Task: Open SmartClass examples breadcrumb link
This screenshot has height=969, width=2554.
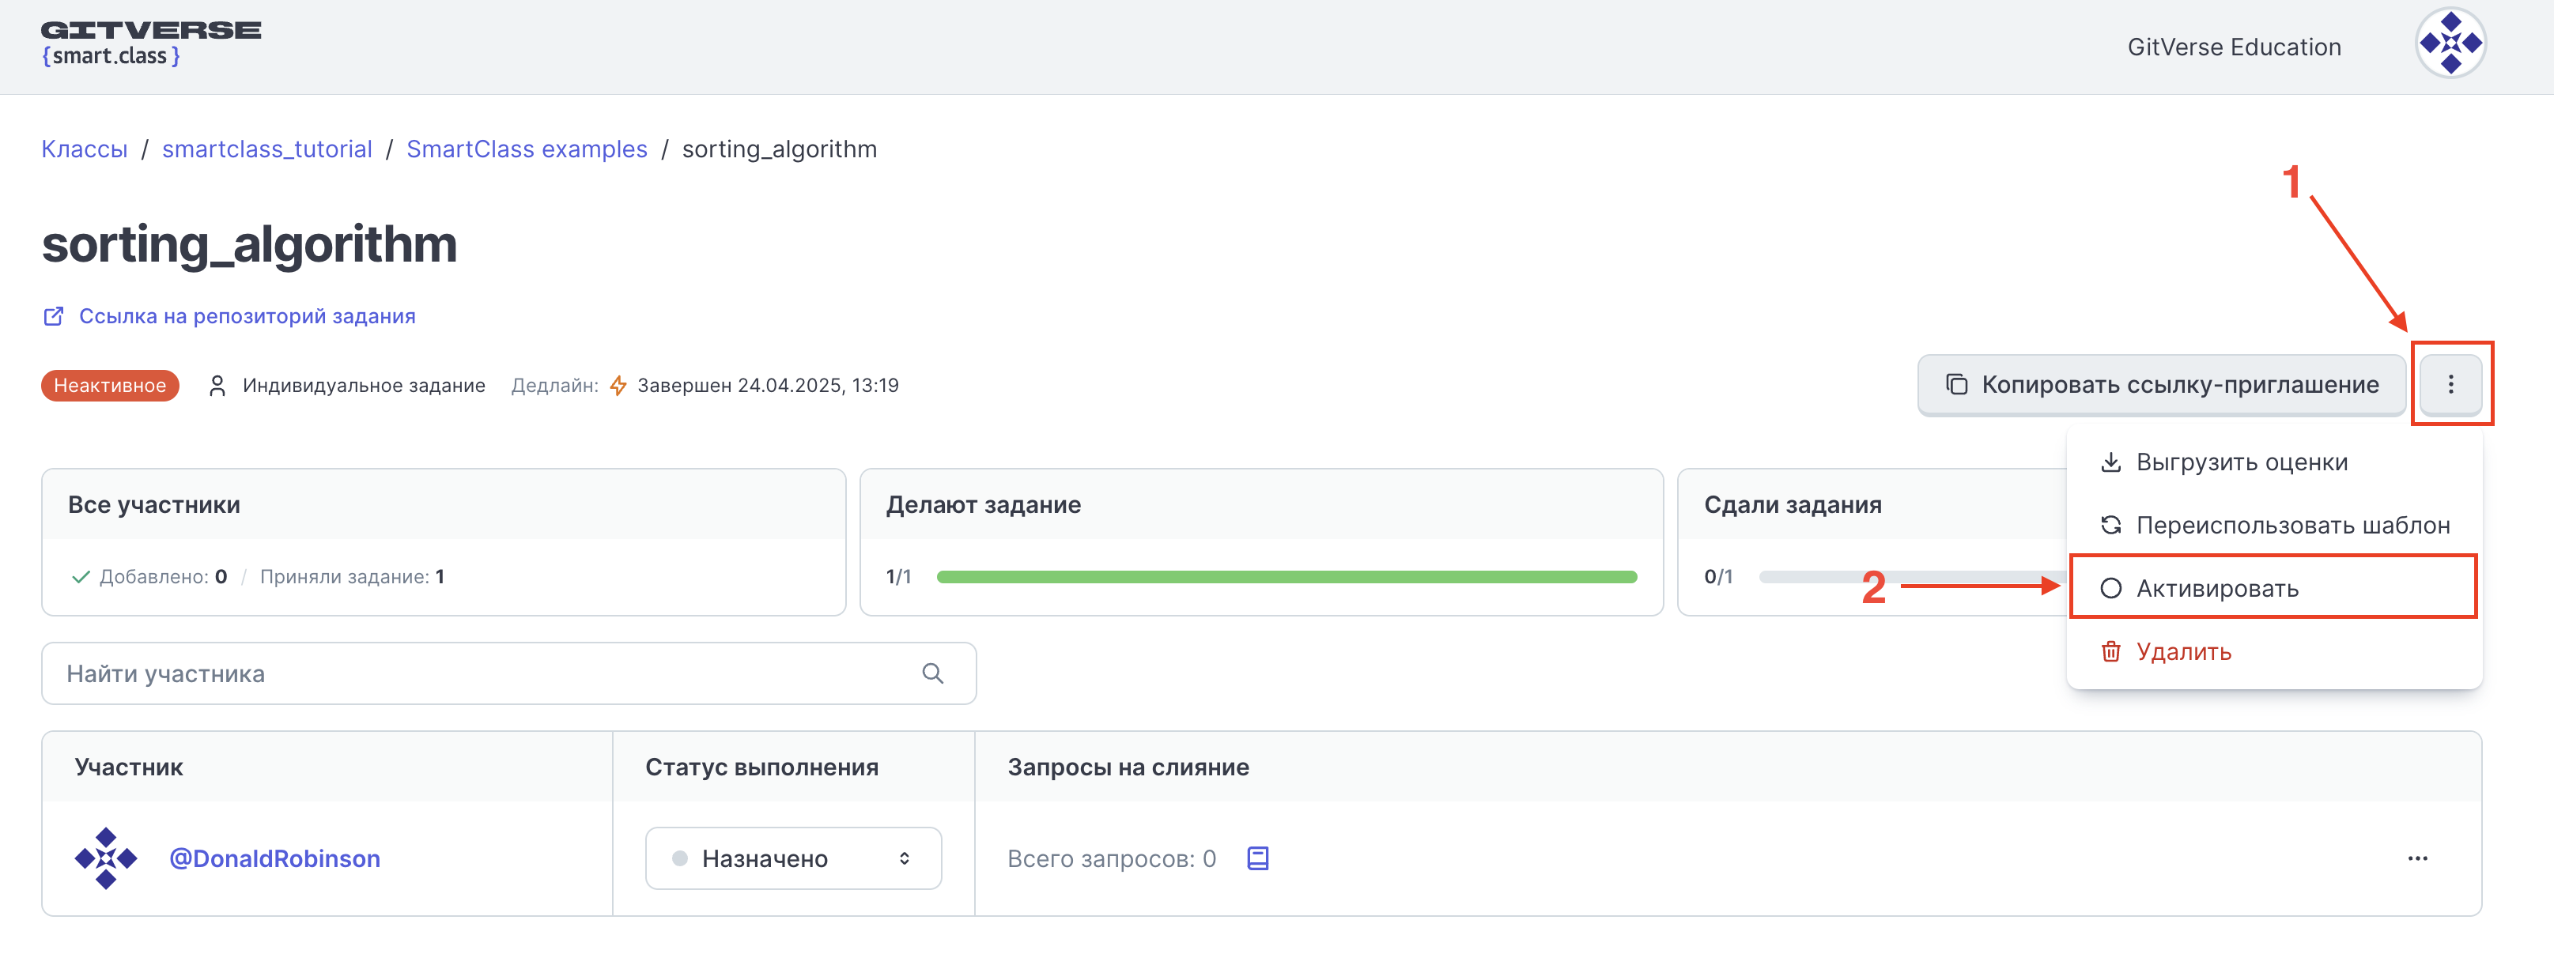Action: pyautogui.click(x=527, y=149)
